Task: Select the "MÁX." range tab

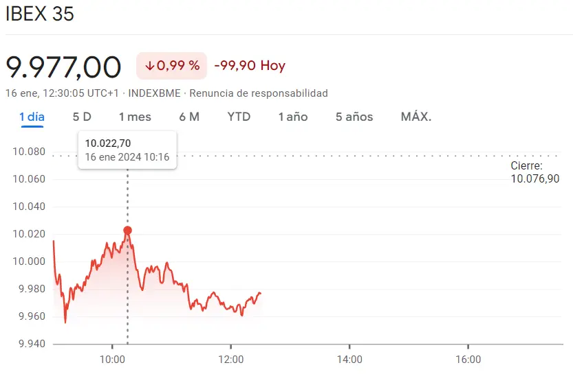Action: pyautogui.click(x=416, y=117)
